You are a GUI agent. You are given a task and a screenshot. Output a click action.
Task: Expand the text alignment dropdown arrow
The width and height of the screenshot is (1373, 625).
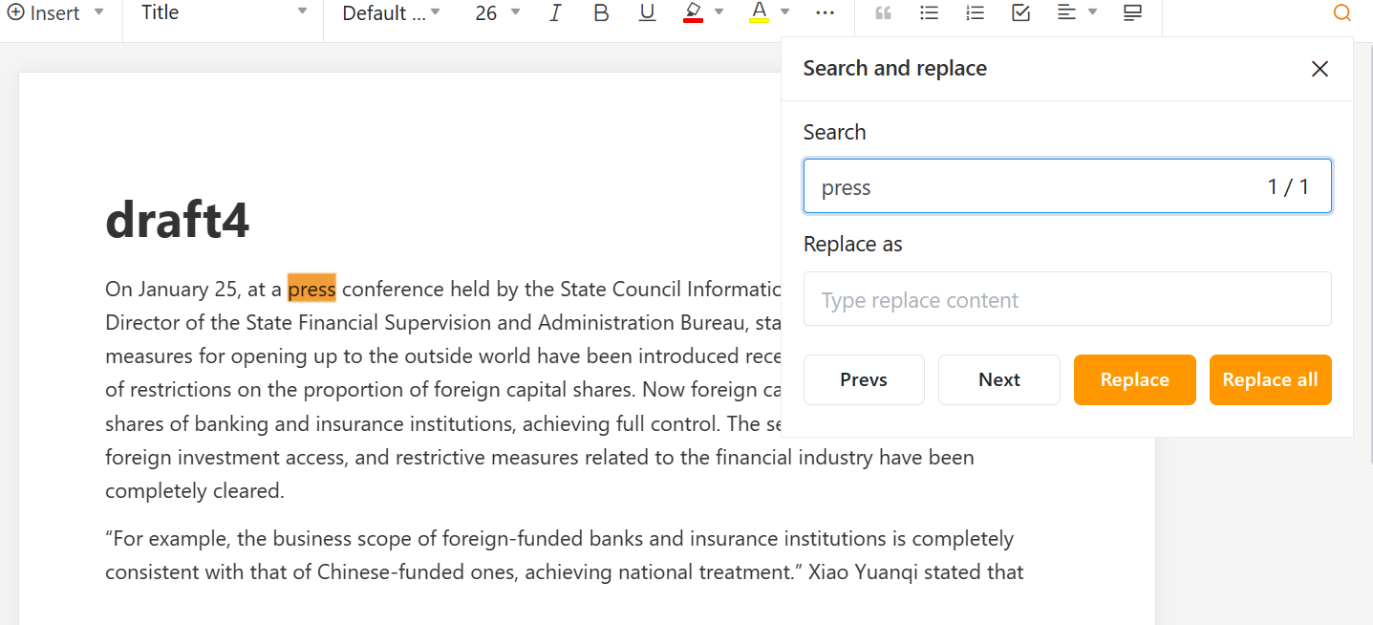tap(1092, 13)
